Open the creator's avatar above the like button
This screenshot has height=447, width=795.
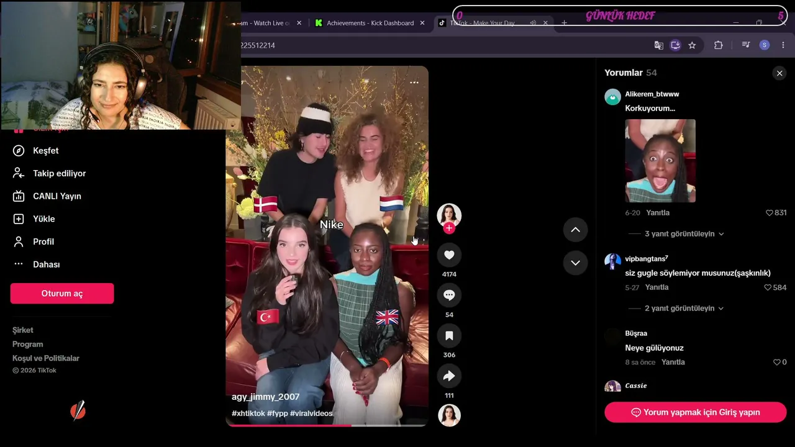[449, 215]
